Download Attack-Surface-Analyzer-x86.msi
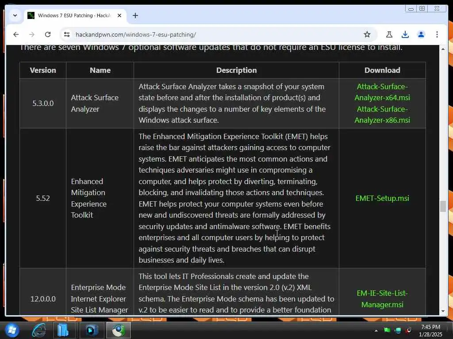This screenshot has width=453, height=339. (x=382, y=115)
